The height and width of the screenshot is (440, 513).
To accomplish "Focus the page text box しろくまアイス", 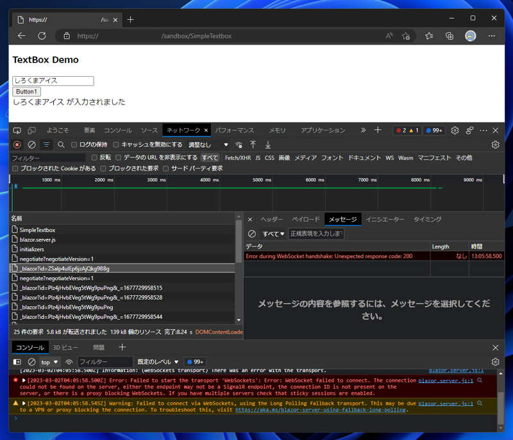I will point(53,81).
